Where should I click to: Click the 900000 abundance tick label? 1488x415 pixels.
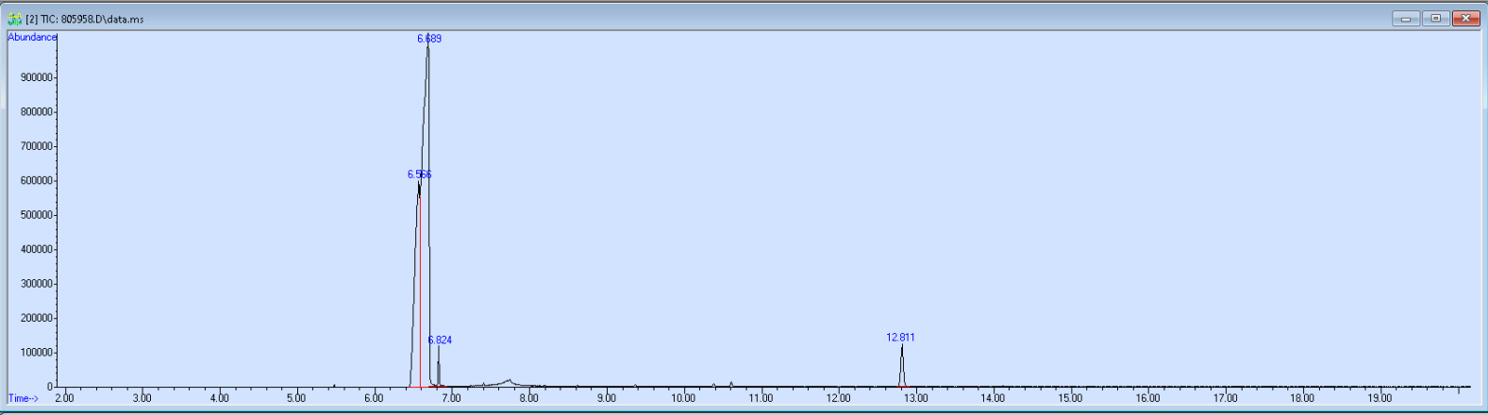coord(37,77)
